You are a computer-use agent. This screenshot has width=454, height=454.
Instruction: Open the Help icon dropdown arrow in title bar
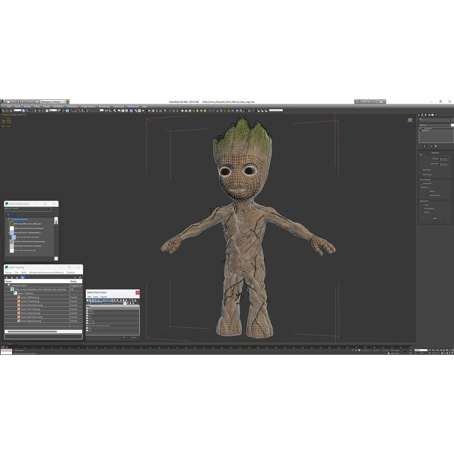[x=384, y=102]
